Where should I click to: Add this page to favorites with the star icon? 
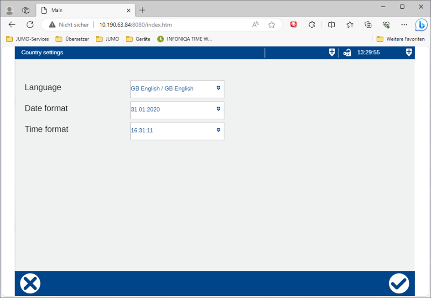[x=272, y=25]
